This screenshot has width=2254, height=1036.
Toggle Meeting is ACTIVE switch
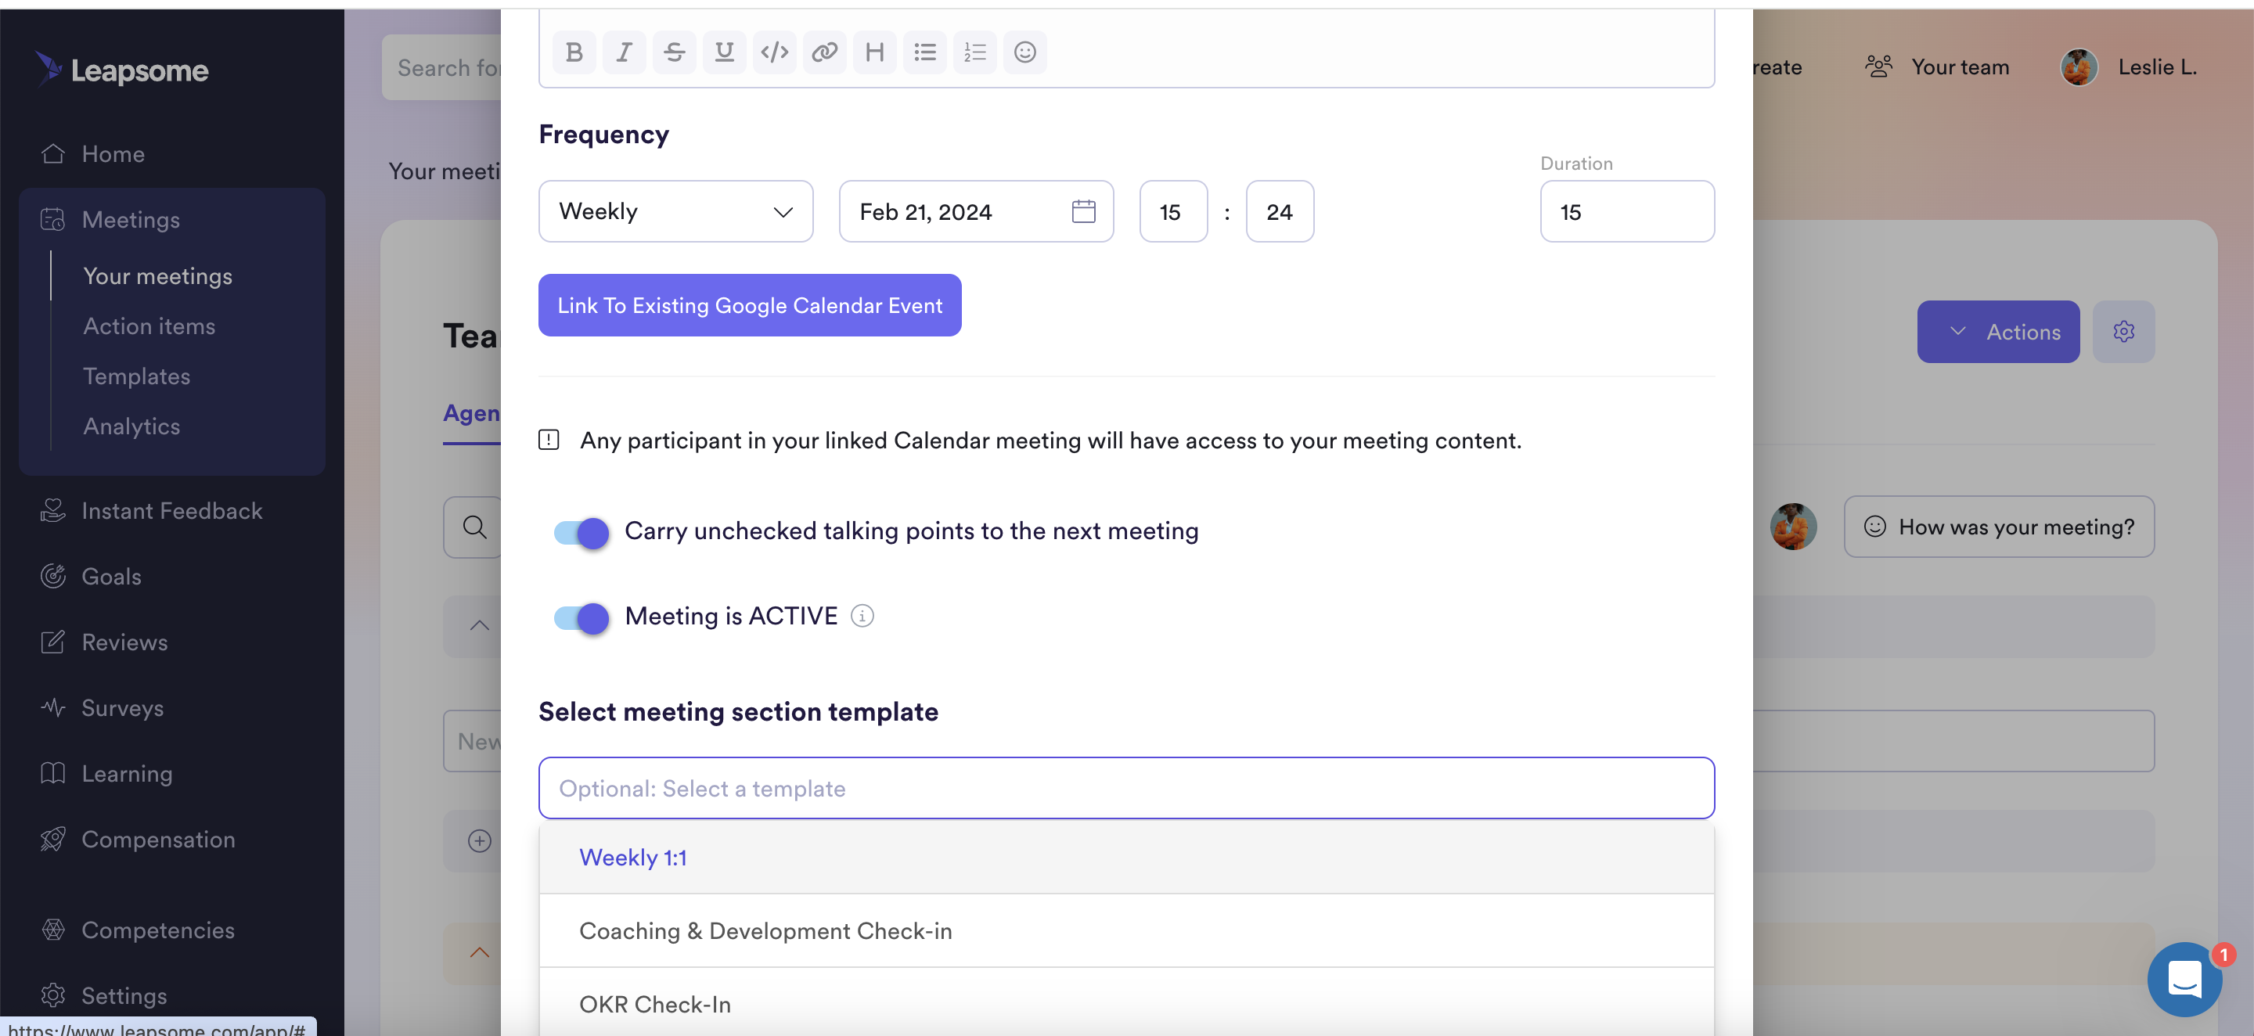581,617
